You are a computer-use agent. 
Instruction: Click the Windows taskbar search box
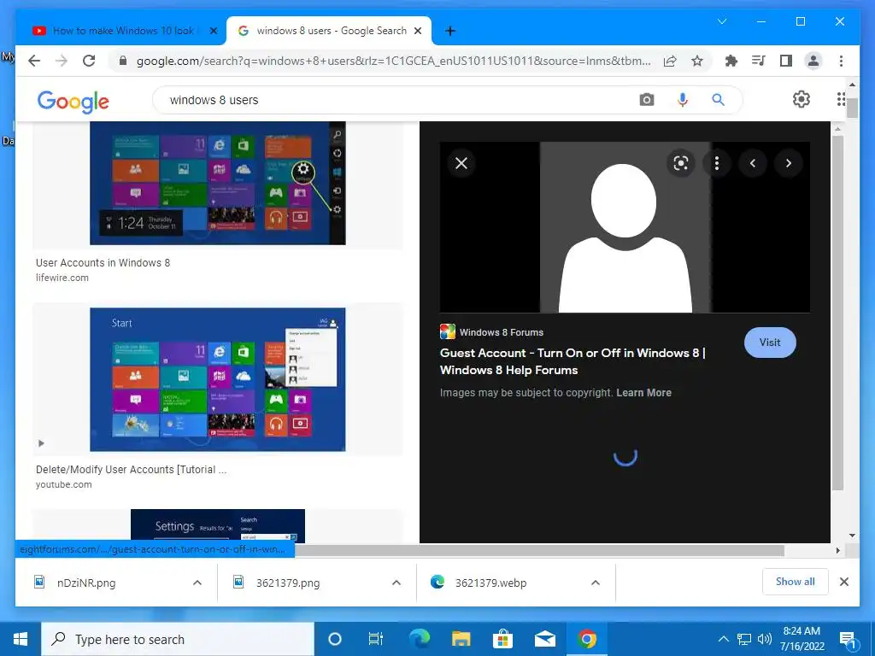[178, 639]
